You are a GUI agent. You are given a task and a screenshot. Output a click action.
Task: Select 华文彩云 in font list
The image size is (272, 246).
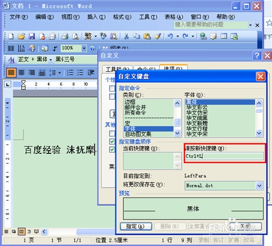[x=220, y=107]
